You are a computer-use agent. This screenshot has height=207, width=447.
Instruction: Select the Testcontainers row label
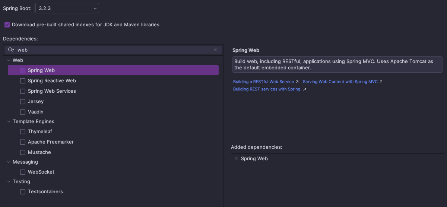pyautogui.click(x=45, y=191)
